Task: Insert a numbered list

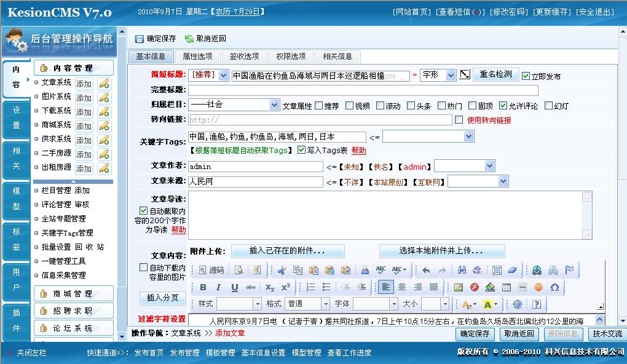Action: click(310, 287)
